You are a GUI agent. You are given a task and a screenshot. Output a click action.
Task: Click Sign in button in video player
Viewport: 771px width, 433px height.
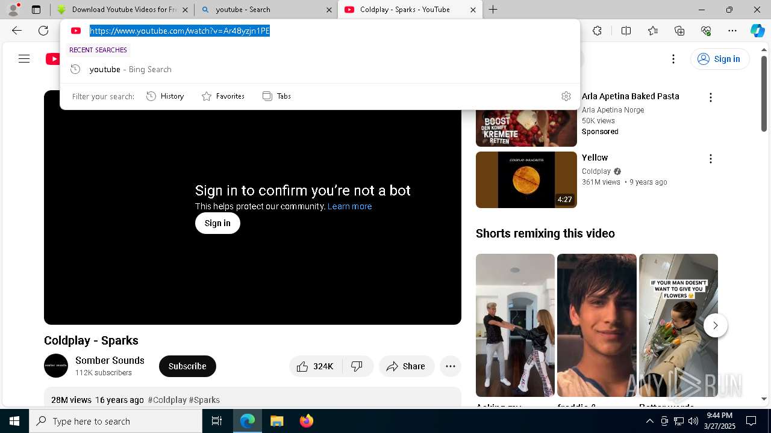(217, 223)
